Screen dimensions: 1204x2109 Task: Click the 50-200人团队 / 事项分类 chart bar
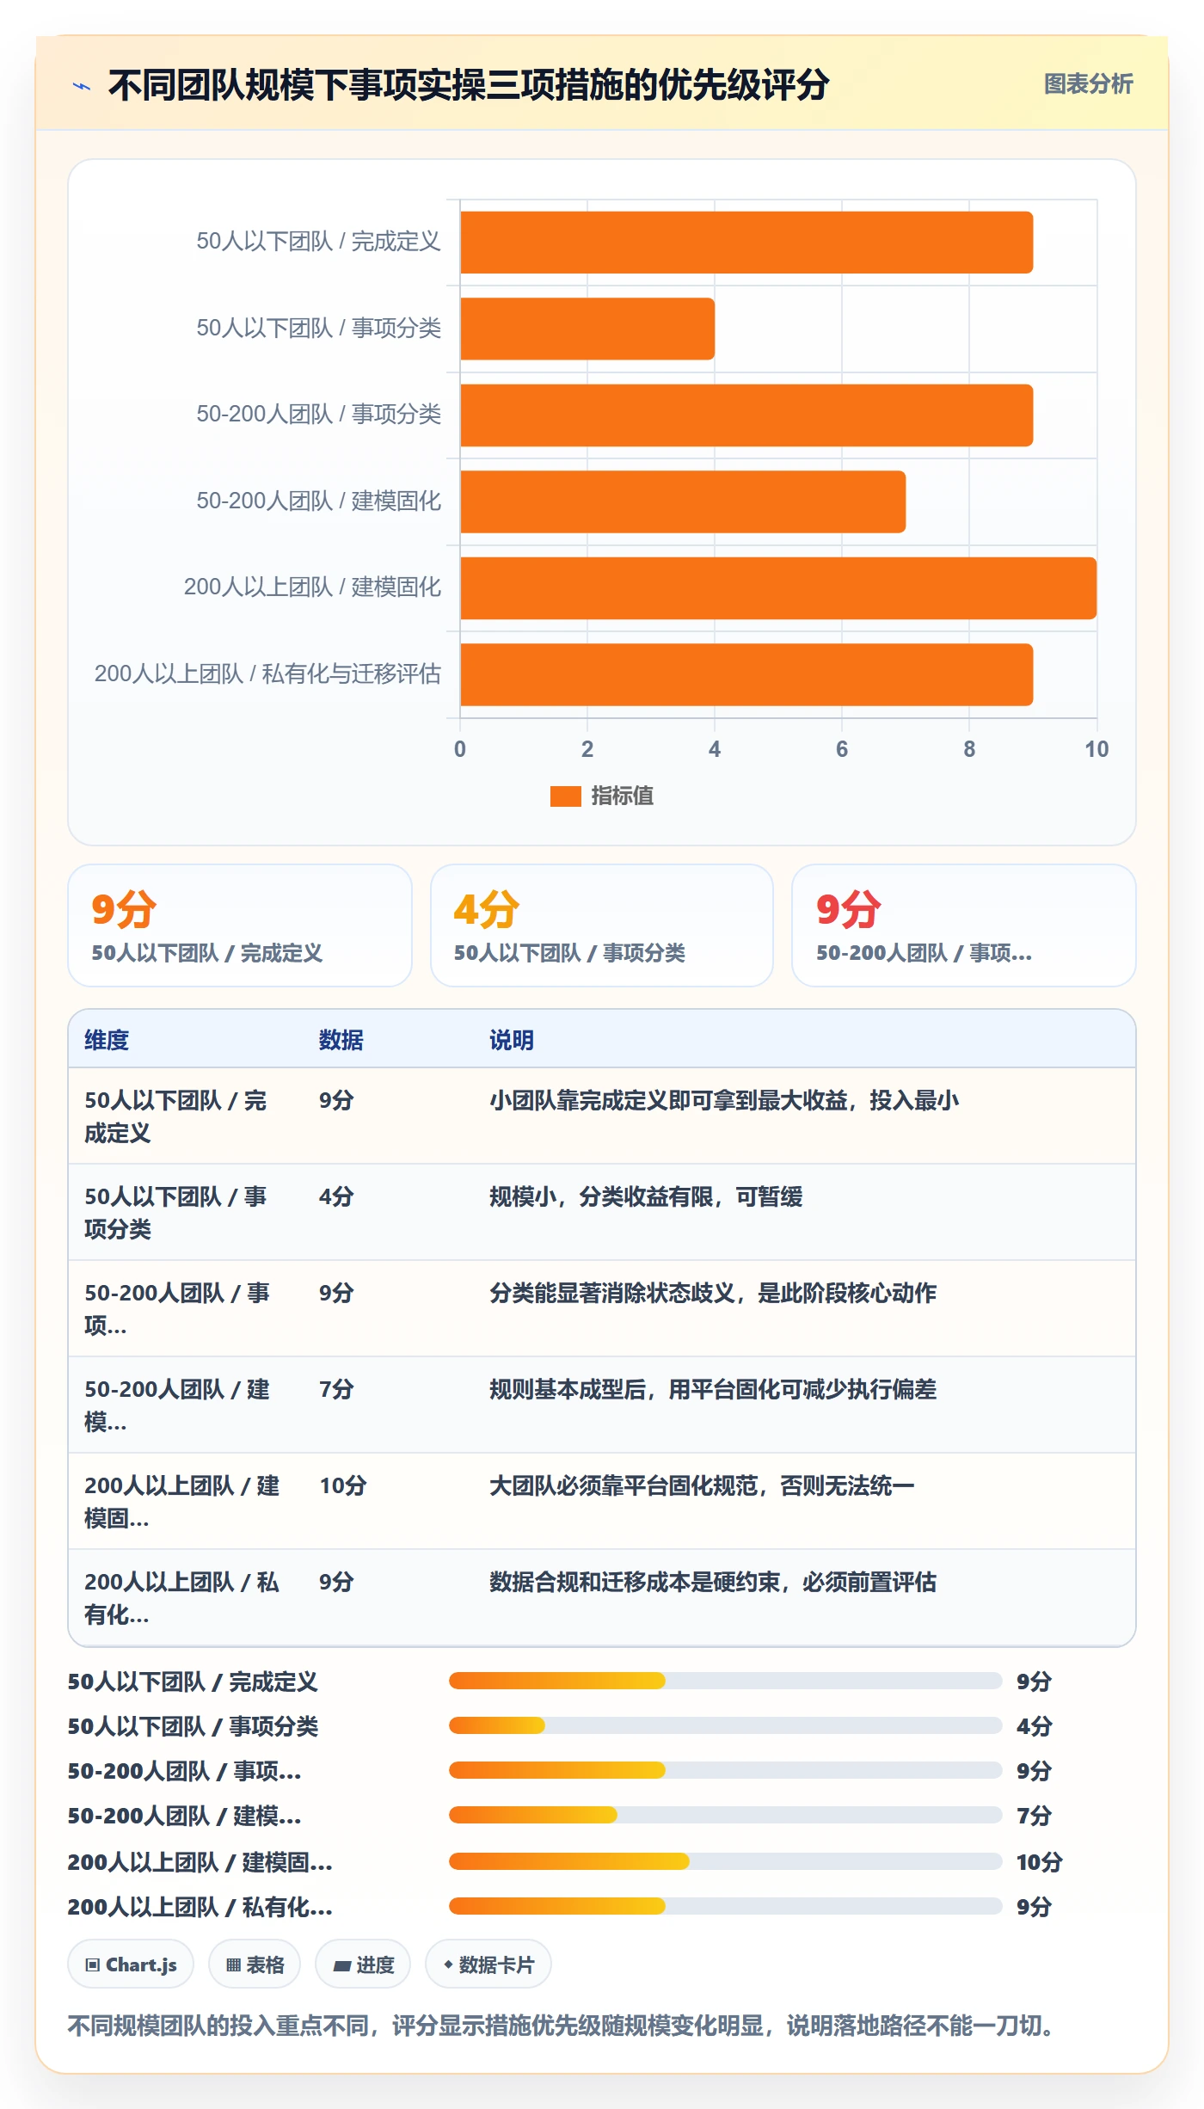tap(746, 415)
